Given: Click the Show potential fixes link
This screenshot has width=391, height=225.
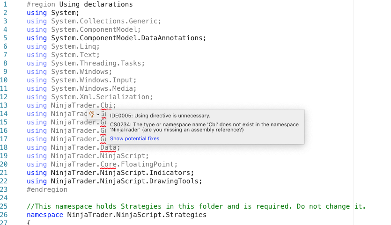Looking at the screenshot, I should (x=134, y=139).
